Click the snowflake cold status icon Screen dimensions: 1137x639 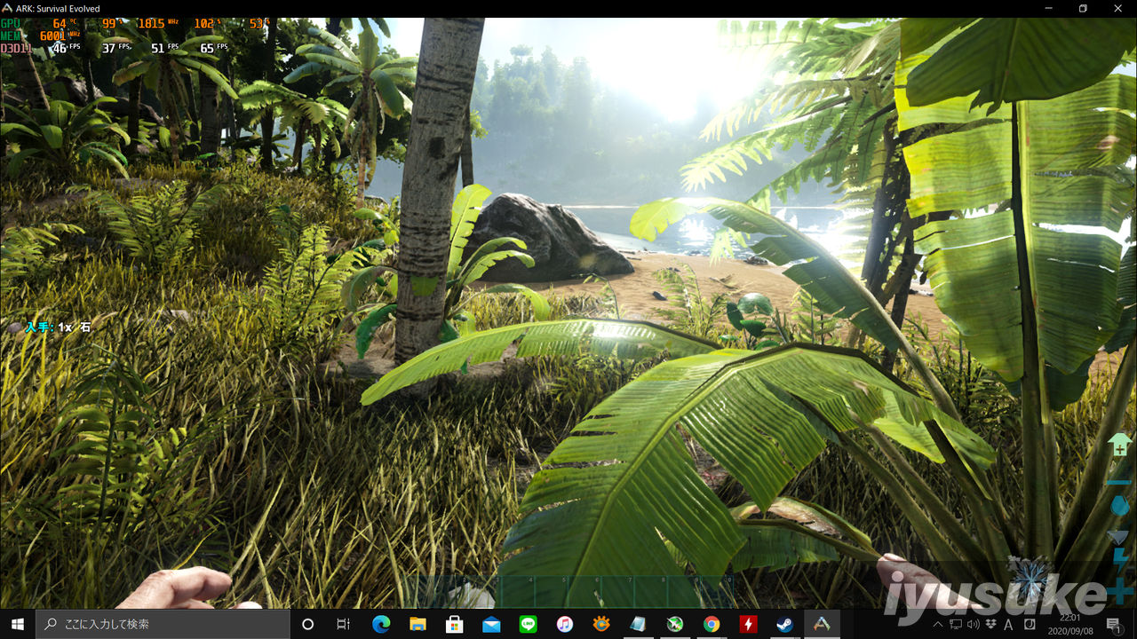click(x=1031, y=579)
